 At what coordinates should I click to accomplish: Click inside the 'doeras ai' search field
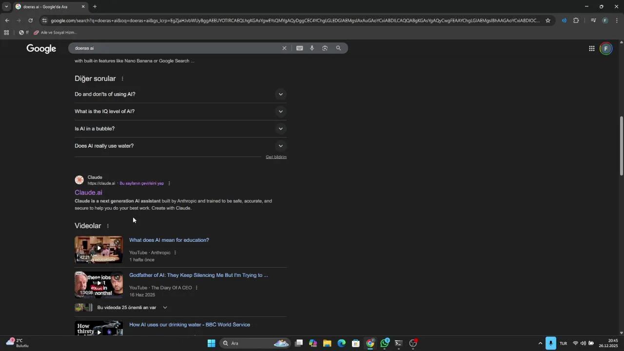pos(175,48)
